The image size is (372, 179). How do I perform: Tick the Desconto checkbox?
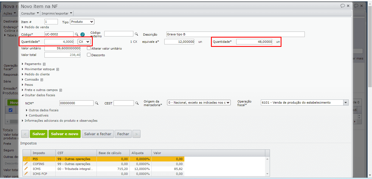click(x=89, y=55)
